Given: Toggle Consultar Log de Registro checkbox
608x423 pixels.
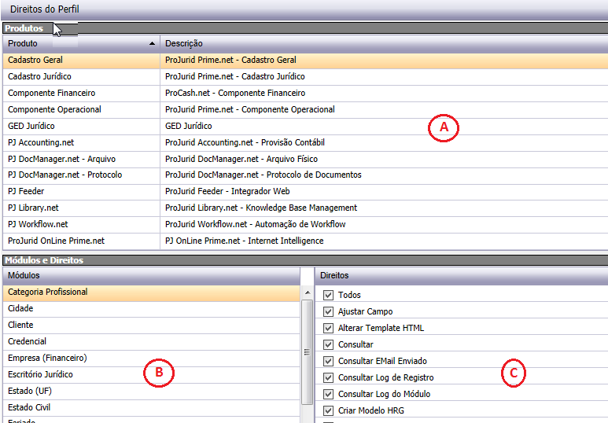Looking at the screenshot, I should pos(328,377).
